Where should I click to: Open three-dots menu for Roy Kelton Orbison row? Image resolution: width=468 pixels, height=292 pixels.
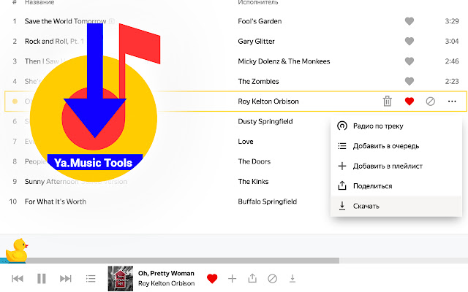coord(452,101)
